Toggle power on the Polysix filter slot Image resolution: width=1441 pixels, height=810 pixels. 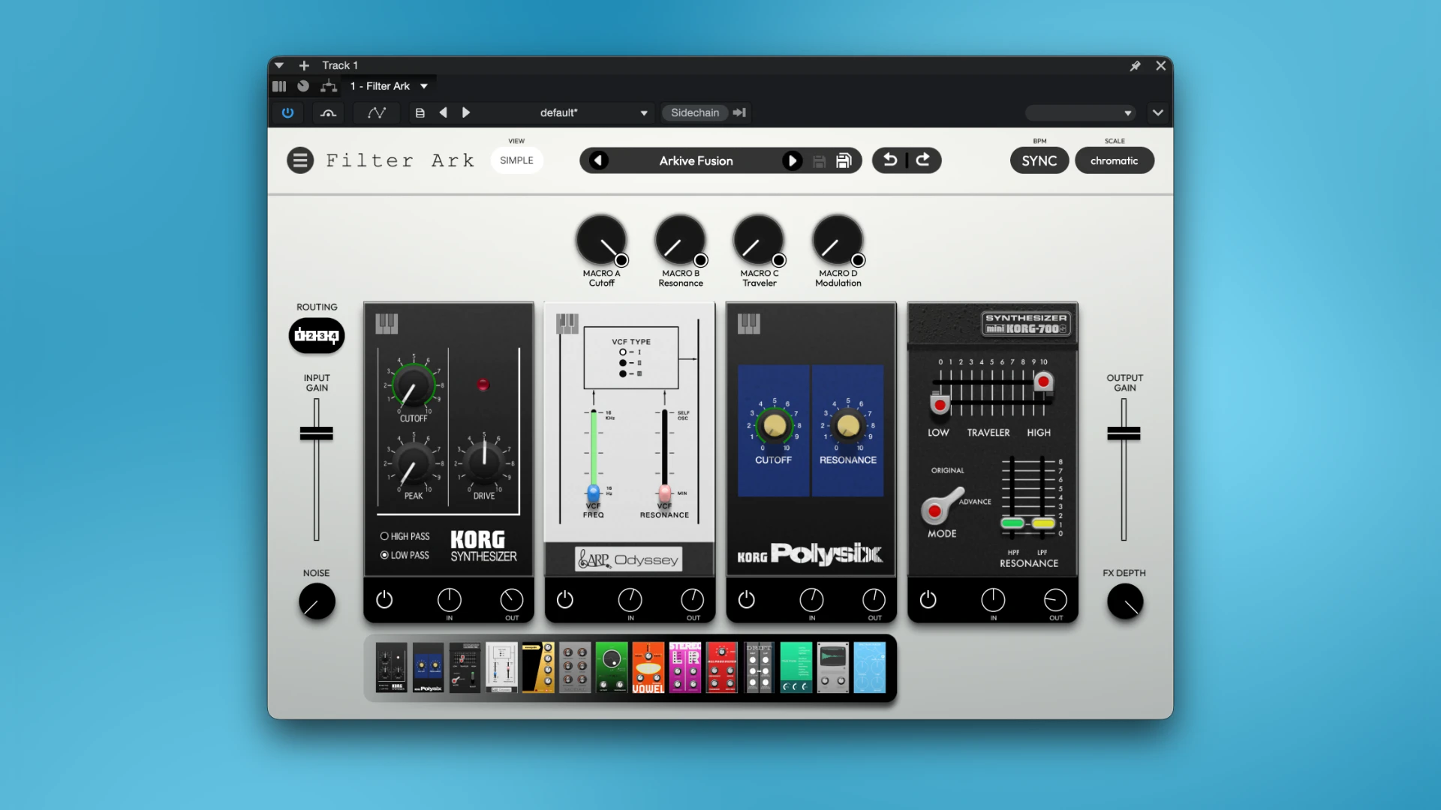(747, 599)
